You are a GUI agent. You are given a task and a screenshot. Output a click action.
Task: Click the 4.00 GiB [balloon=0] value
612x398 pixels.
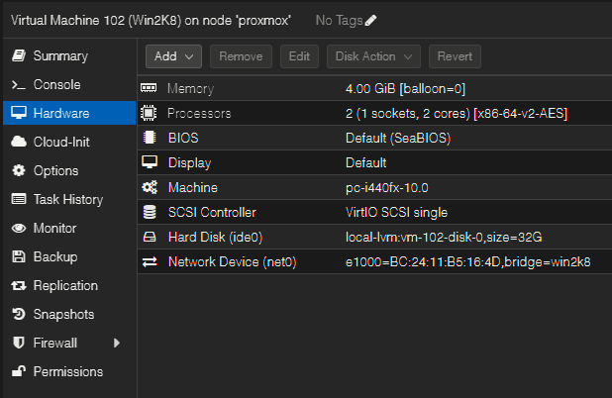tap(406, 89)
